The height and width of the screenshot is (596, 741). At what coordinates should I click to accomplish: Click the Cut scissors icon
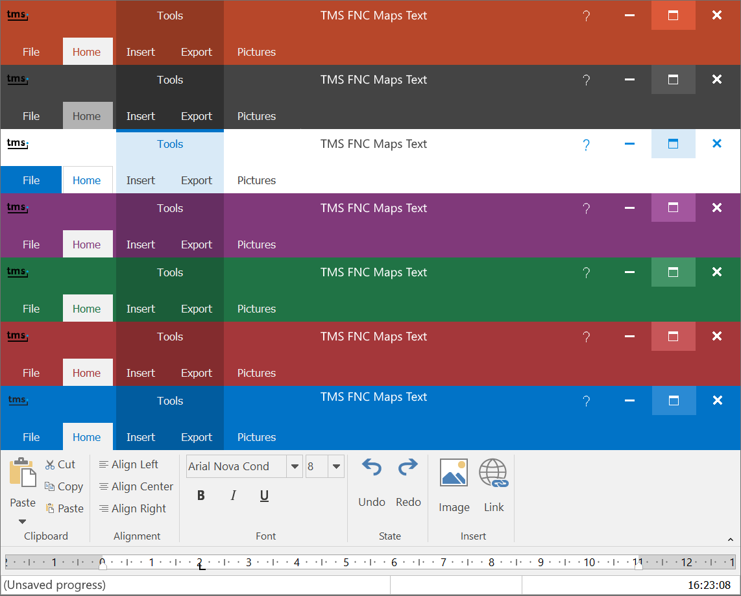pyautogui.click(x=50, y=465)
